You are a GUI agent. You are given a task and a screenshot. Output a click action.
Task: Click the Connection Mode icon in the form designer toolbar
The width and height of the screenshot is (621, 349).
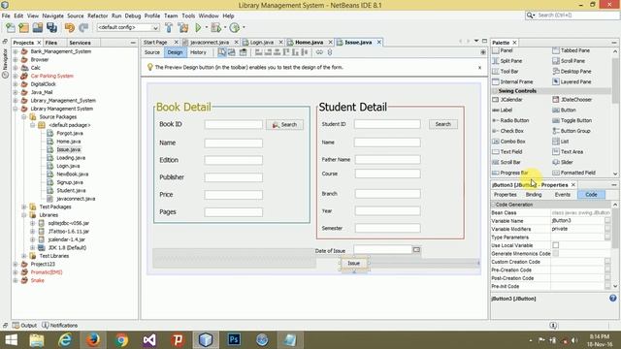(x=232, y=52)
